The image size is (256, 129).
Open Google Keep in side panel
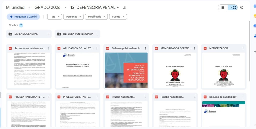click(255, 16)
